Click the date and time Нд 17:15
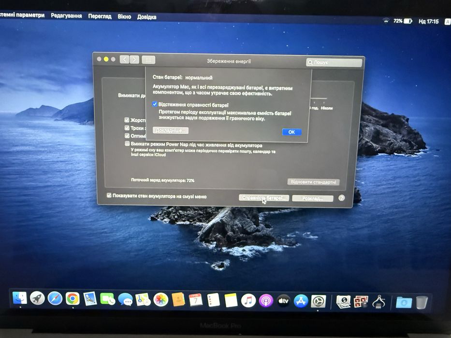Viewport: 451px width, 338px height. coord(429,21)
